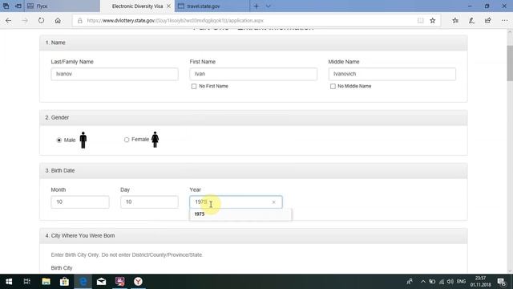The height and width of the screenshot is (289, 513).
Task: Open volume control in system tray
Action: point(450,282)
